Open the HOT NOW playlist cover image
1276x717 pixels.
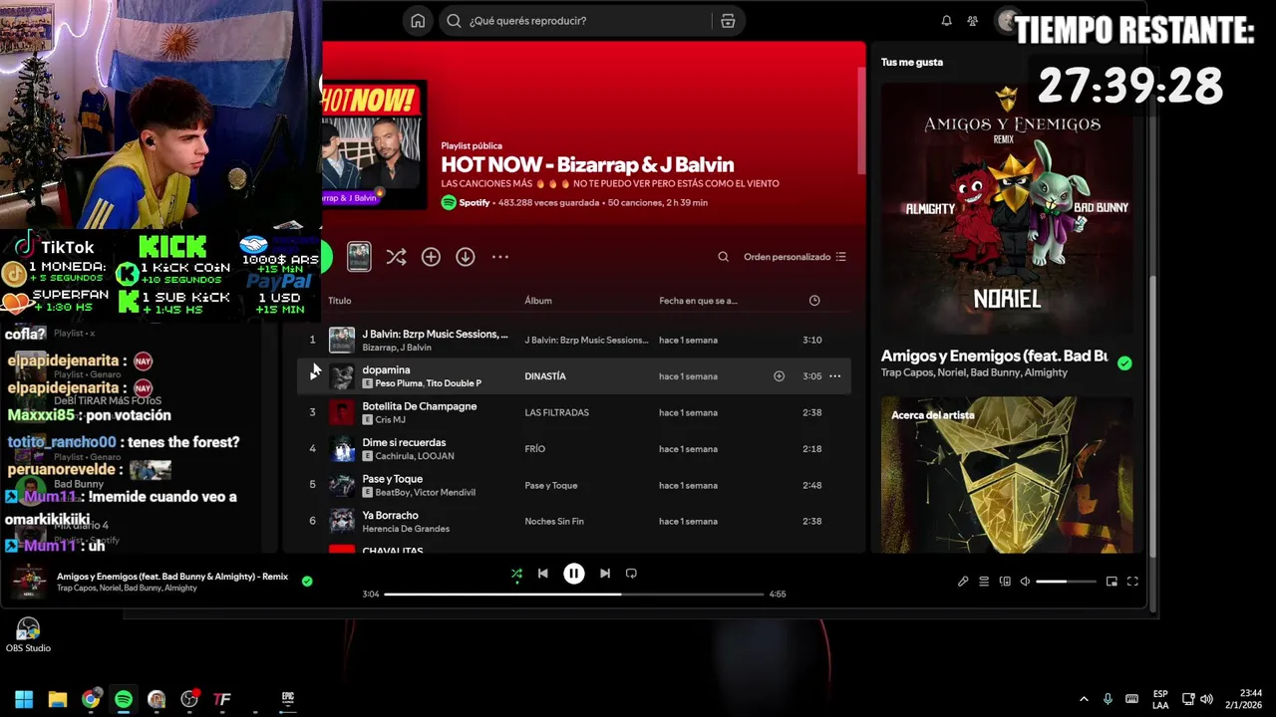tap(374, 145)
